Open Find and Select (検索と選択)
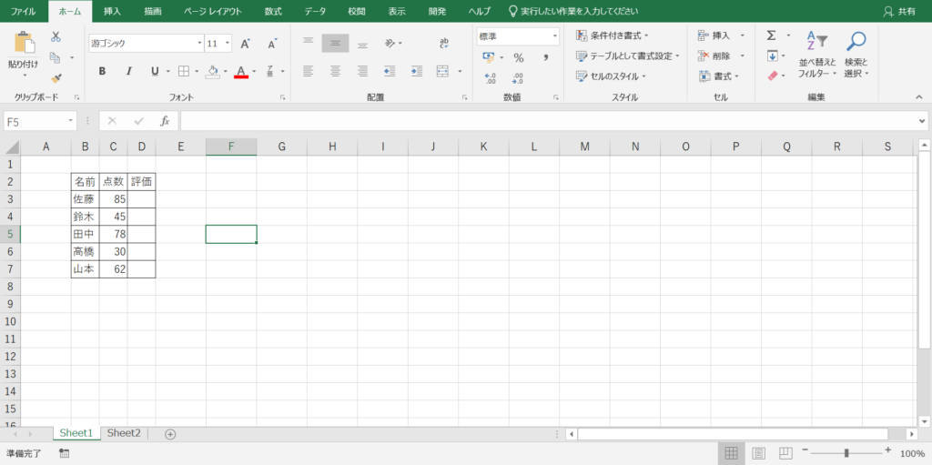This screenshot has width=932, height=465. click(x=856, y=54)
